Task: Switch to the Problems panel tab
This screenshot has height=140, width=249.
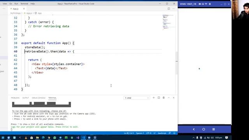Action: pos(15,98)
